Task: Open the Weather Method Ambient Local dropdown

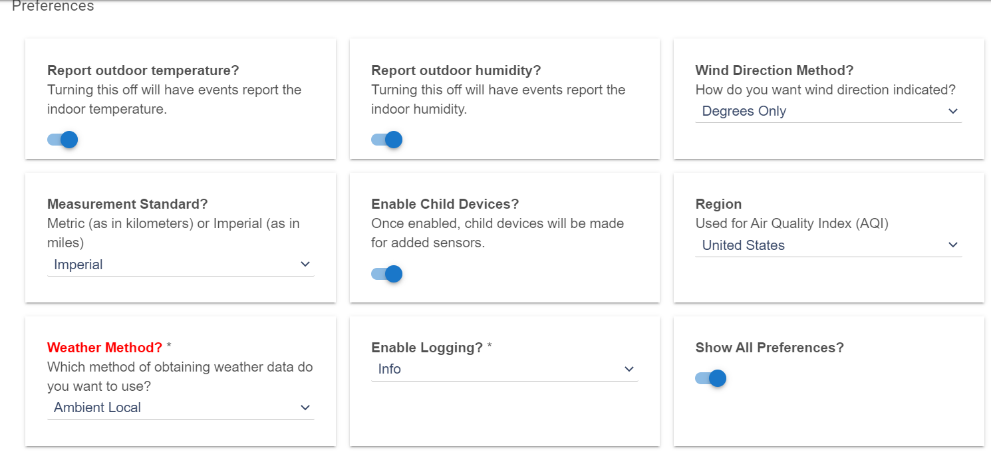Action: coord(180,408)
